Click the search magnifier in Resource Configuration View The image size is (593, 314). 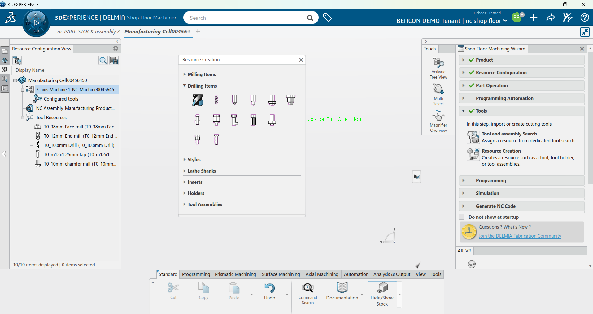103,60
